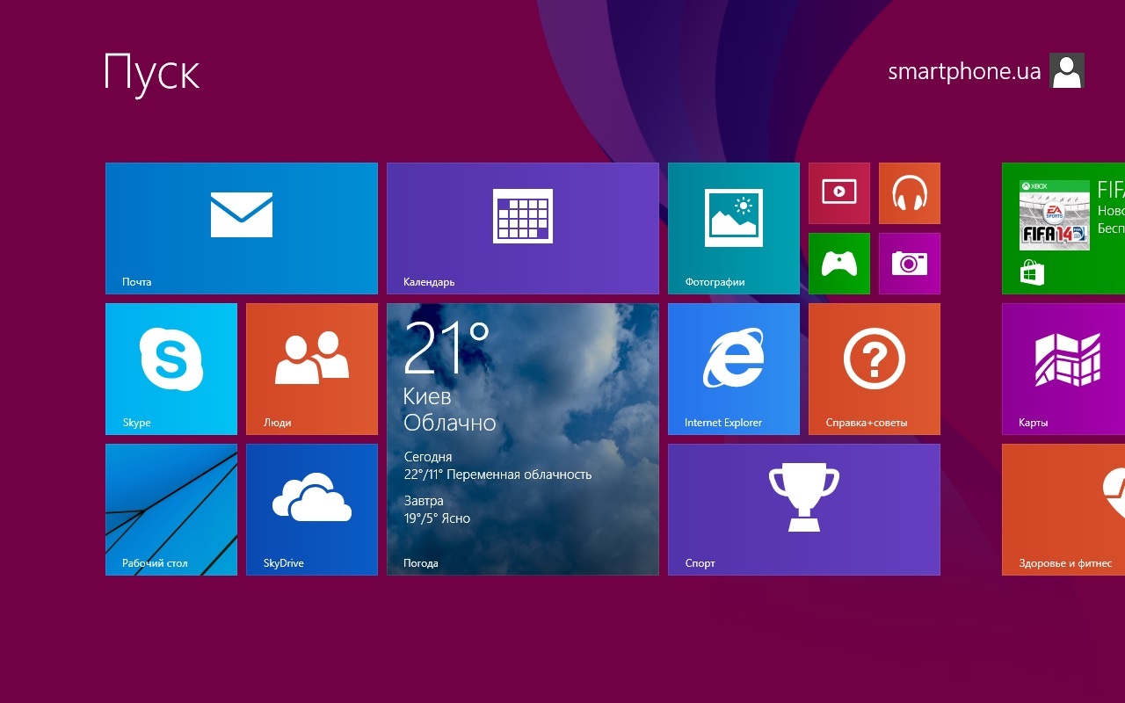Click the user avatar picture

point(1067,70)
